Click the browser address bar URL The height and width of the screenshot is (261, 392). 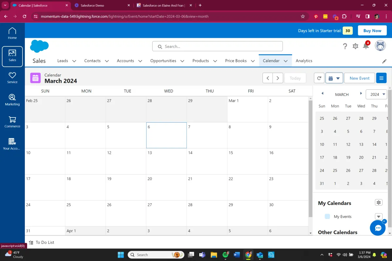point(124,16)
